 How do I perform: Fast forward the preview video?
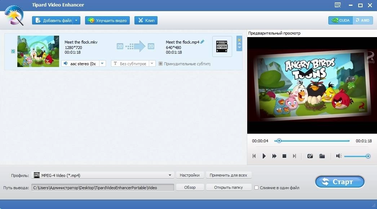pos(274,156)
